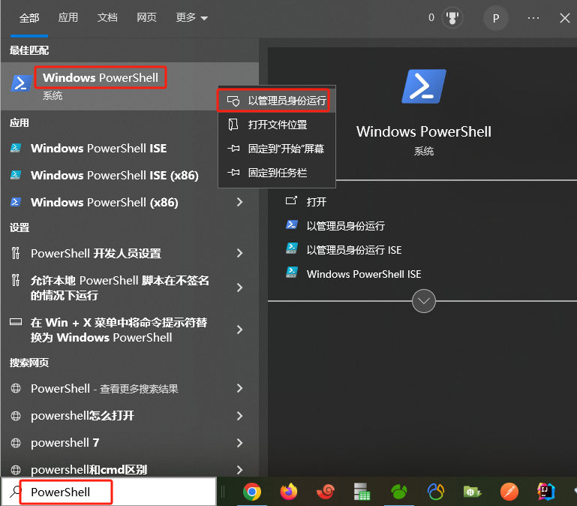Open the red swirl app on taskbar
577x506 pixels.
(326, 492)
